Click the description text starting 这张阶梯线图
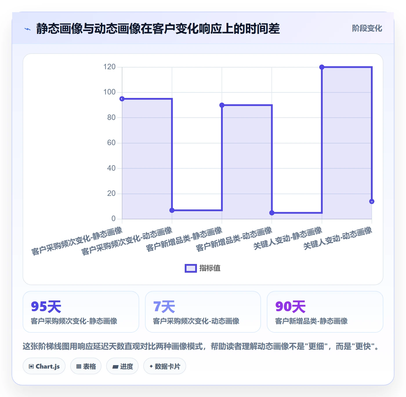 point(202,347)
